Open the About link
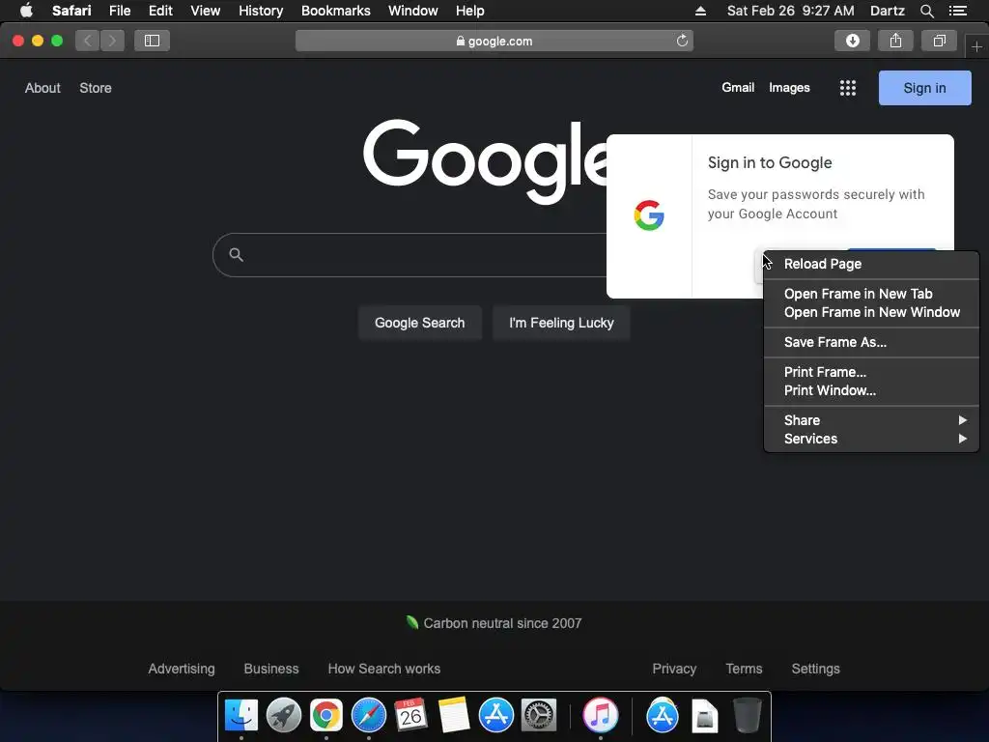This screenshot has height=742, width=989. [x=42, y=88]
